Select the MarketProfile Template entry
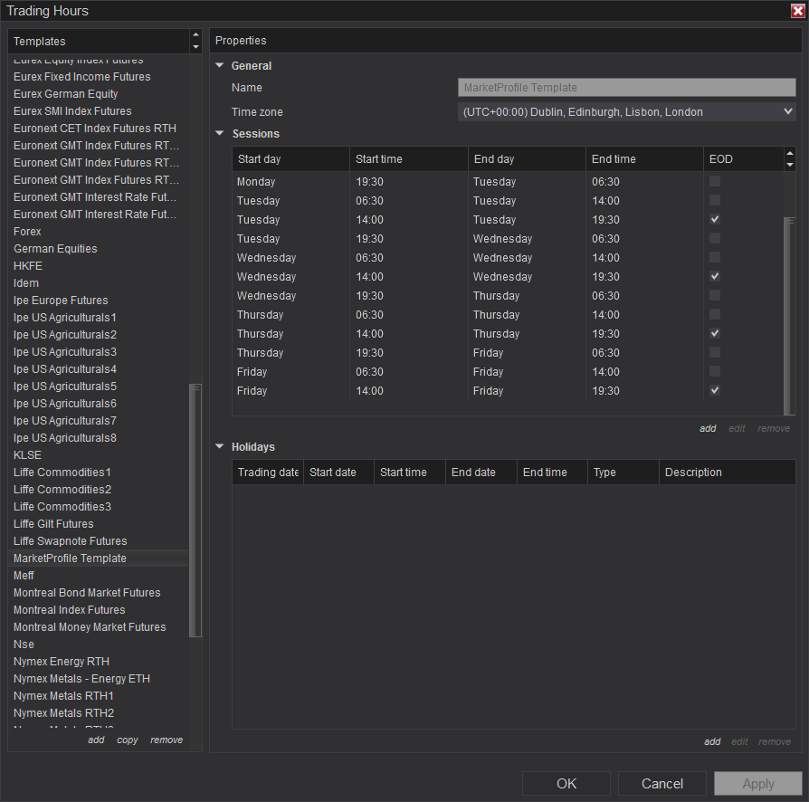 (x=99, y=558)
